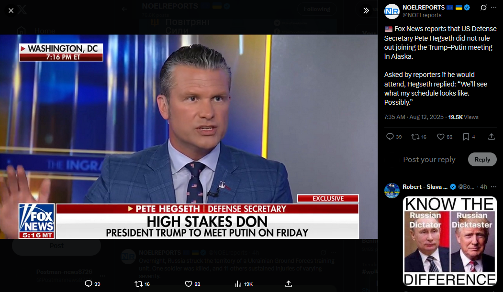Open Robert - Slava profile avatar
The image size is (503, 292).
pyautogui.click(x=391, y=191)
